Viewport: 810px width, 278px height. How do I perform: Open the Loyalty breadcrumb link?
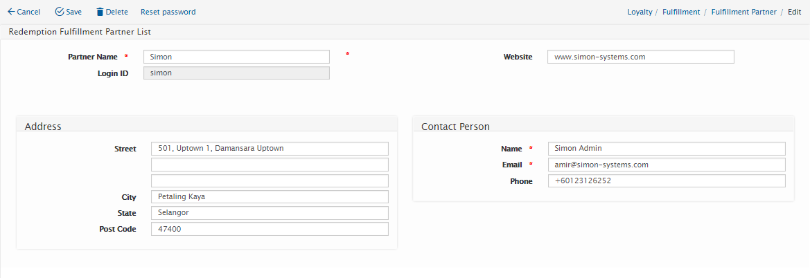640,12
